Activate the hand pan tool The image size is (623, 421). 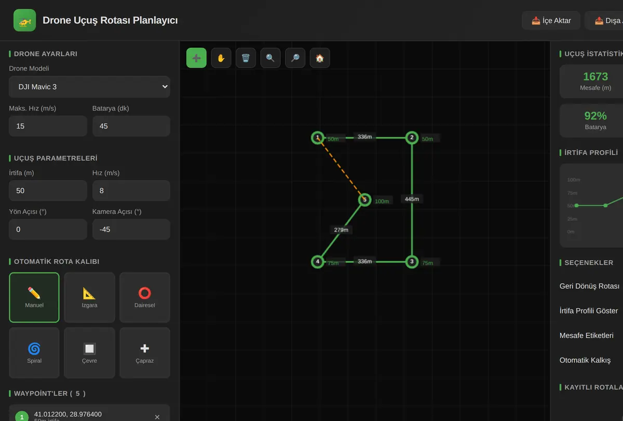221,58
